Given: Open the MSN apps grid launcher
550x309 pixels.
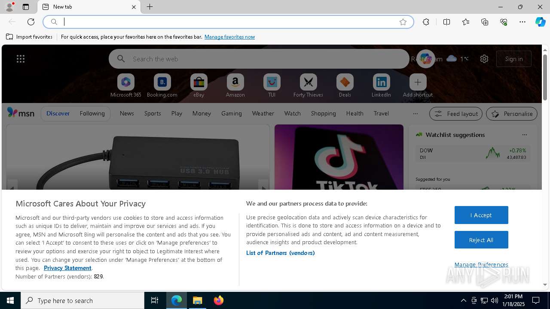Looking at the screenshot, I should 21,59.
